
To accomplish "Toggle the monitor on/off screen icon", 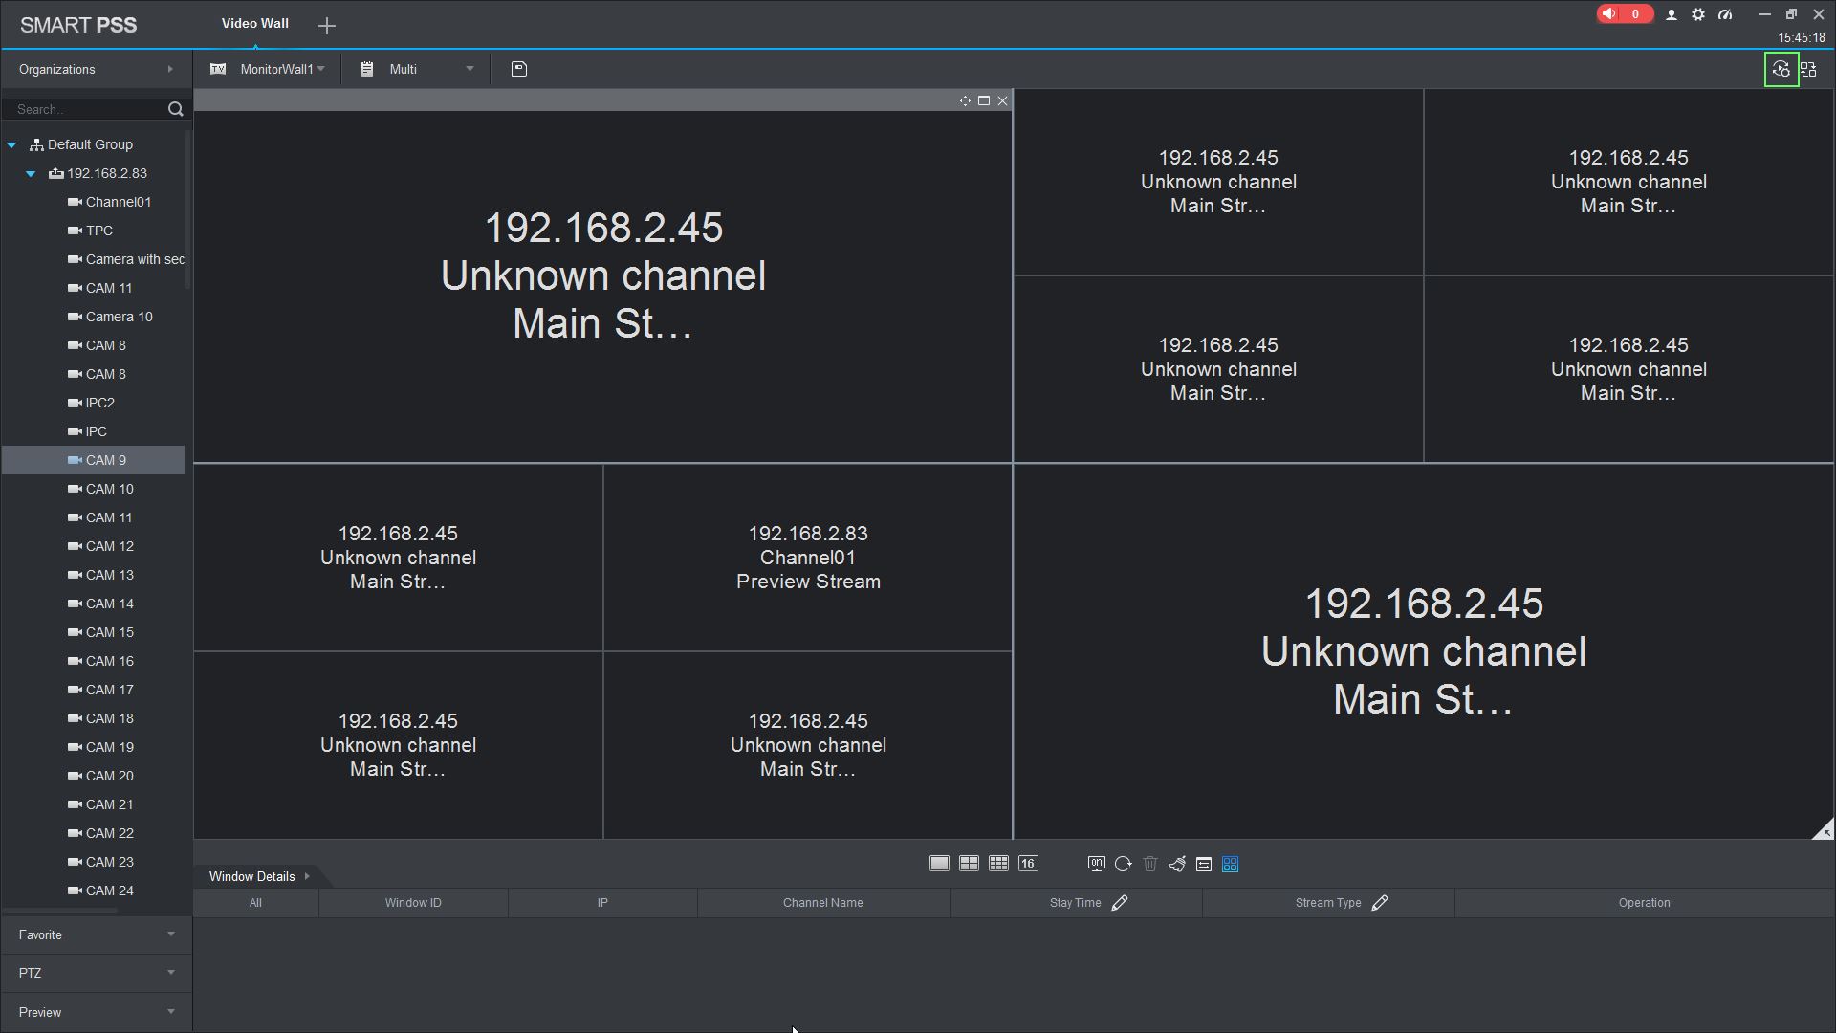I will click(1096, 864).
